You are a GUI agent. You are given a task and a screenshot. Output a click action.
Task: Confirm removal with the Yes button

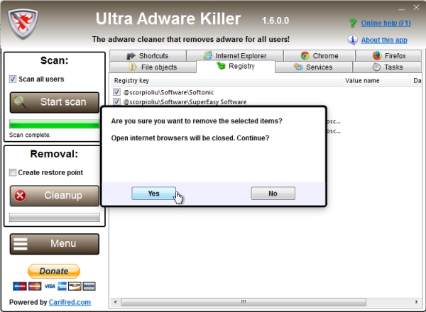pyautogui.click(x=154, y=194)
